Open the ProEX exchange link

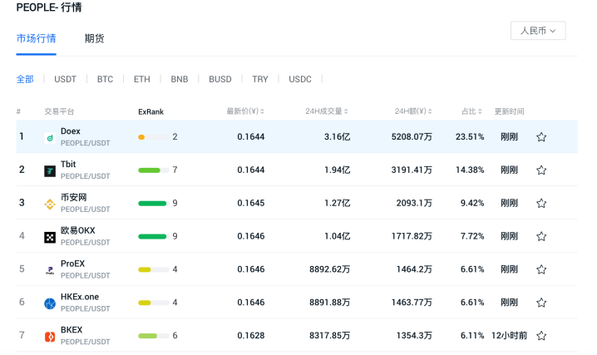pos(72,264)
